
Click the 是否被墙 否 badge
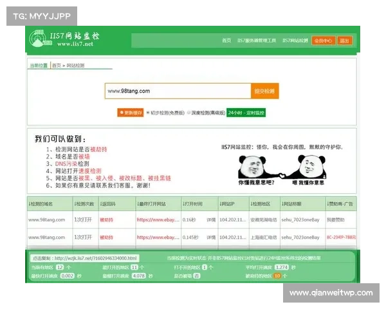pos(197,276)
